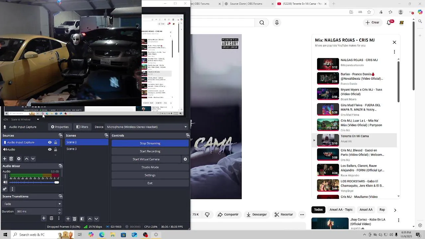Show next filter chips arrow
Viewport: 425px width, 239px height.
395,210
